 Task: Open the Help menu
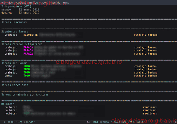[x=66, y=2]
